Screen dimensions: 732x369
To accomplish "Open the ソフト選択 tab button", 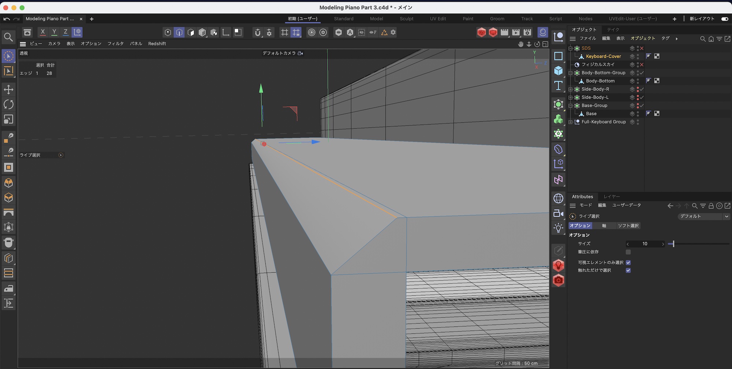I will [628, 226].
